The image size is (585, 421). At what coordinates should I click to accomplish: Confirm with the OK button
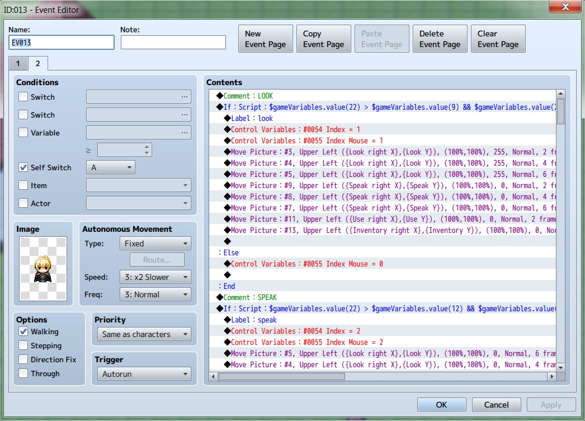pos(442,405)
